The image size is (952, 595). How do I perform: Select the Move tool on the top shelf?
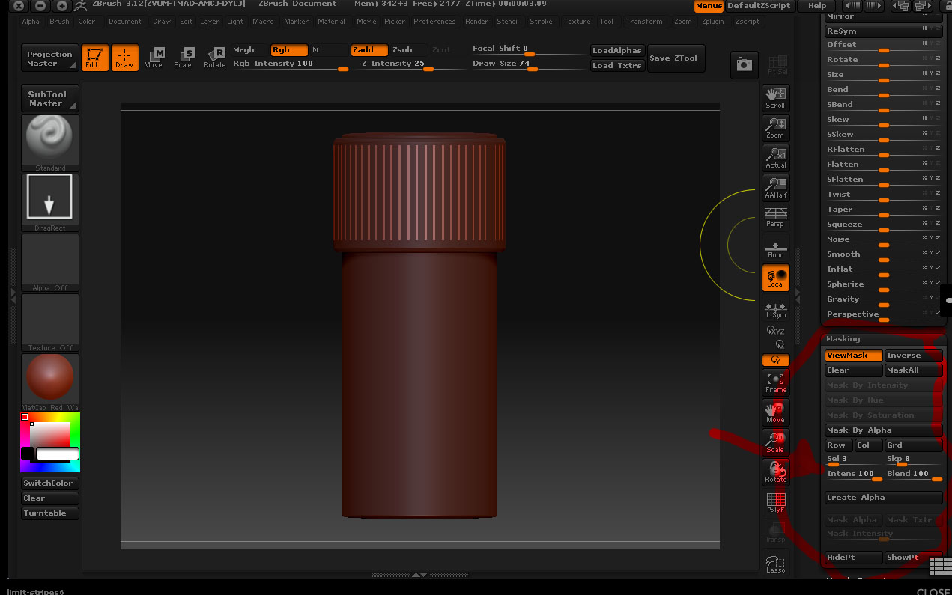pyautogui.click(x=153, y=58)
